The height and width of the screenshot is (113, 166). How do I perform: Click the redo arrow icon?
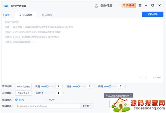[x=146, y=77]
